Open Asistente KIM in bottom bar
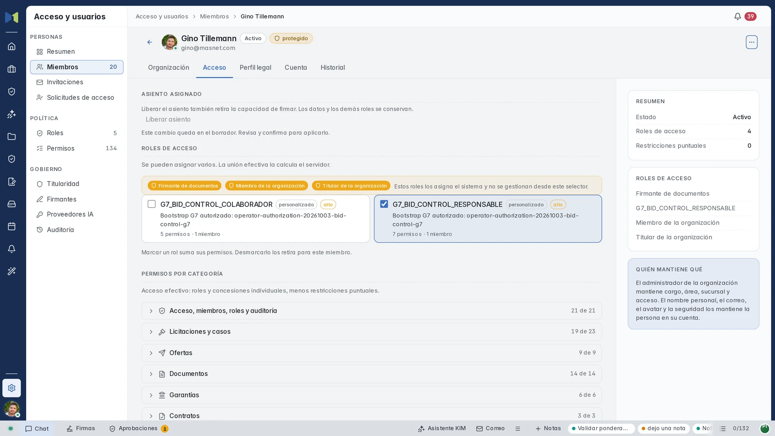Image resolution: width=775 pixels, height=436 pixels. (442, 429)
